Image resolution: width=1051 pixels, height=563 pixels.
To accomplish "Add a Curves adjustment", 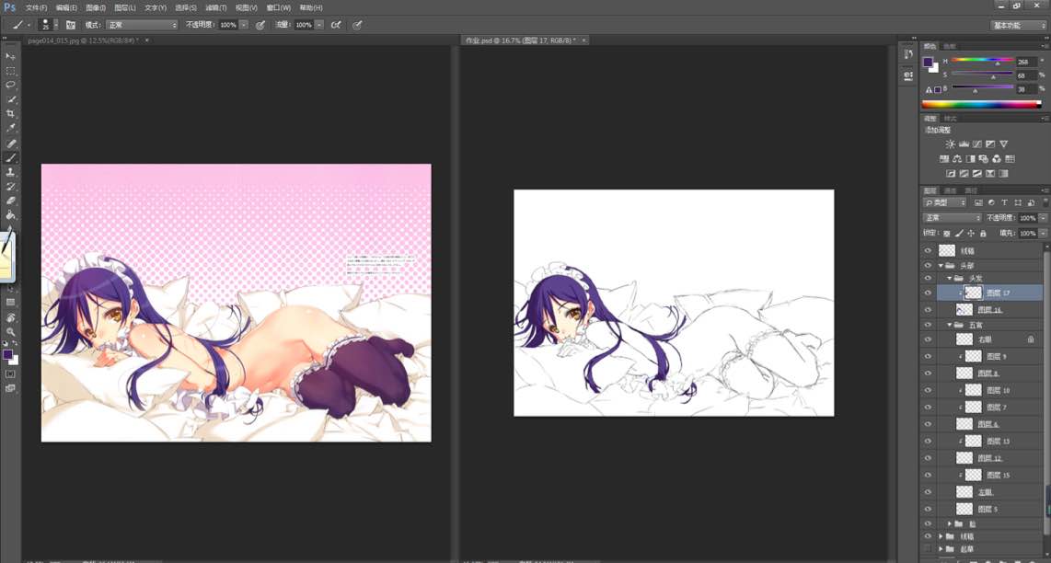I will 977,144.
